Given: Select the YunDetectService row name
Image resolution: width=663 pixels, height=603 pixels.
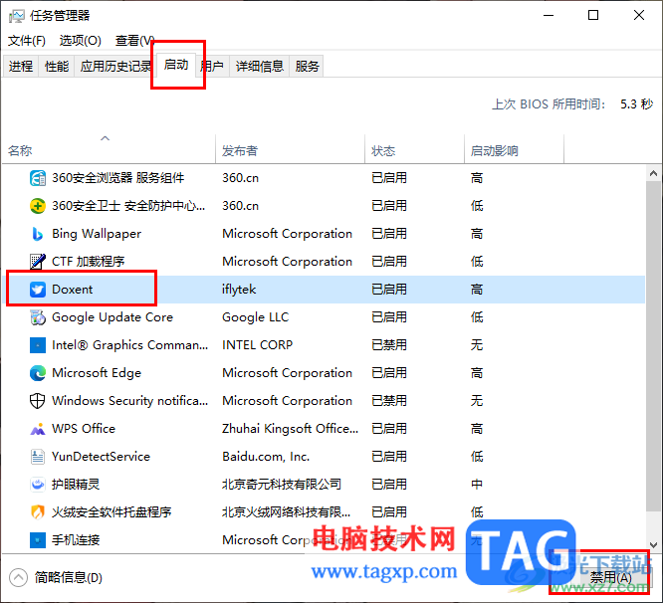Looking at the screenshot, I should point(101,457).
